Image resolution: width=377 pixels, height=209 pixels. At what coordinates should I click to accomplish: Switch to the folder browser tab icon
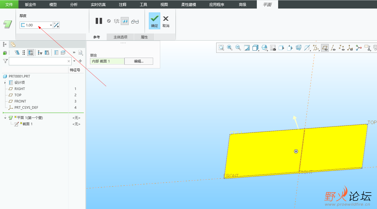13,44
